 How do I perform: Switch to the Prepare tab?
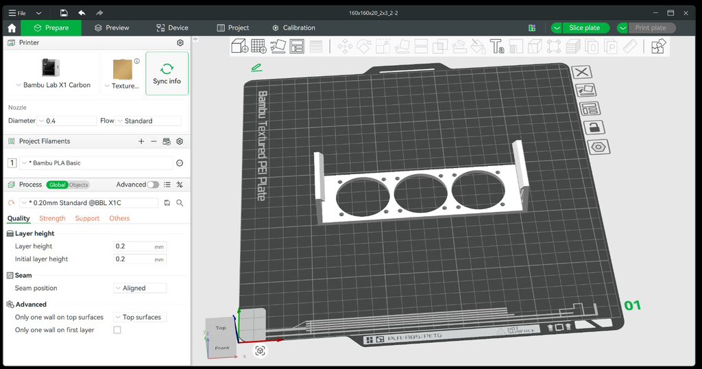coord(51,27)
